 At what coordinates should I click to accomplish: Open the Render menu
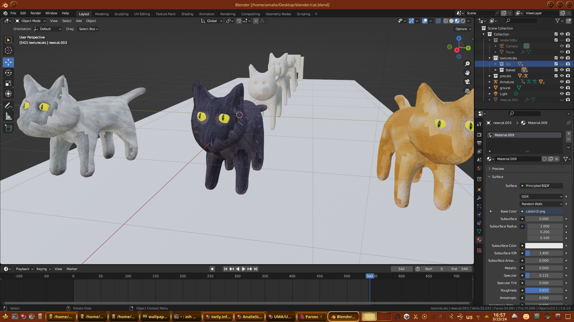click(x=36, y=13)
